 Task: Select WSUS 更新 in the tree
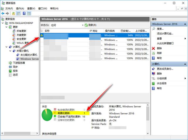click(23, 43)
